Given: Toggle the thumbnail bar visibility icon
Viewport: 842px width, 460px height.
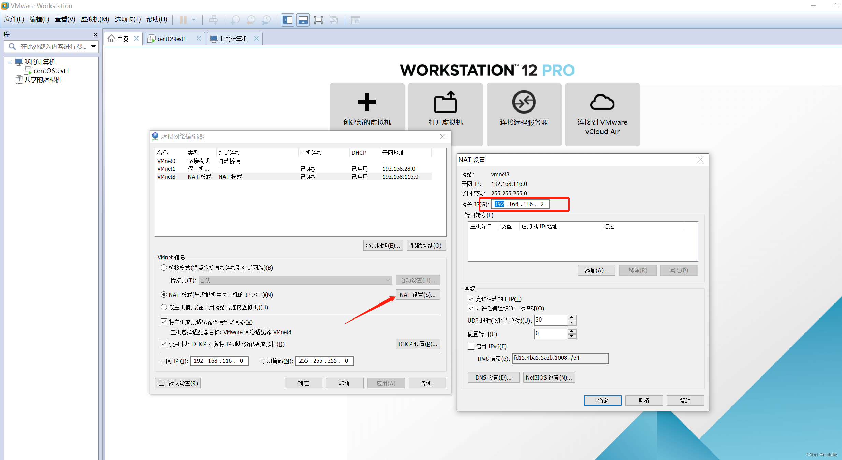Looking at the screenshot, I should 303,19.
